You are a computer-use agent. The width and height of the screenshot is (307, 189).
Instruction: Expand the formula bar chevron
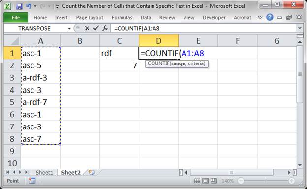coord(300,28)
